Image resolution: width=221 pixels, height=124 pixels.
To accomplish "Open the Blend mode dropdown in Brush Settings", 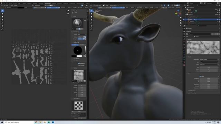I will coord(82,34).
